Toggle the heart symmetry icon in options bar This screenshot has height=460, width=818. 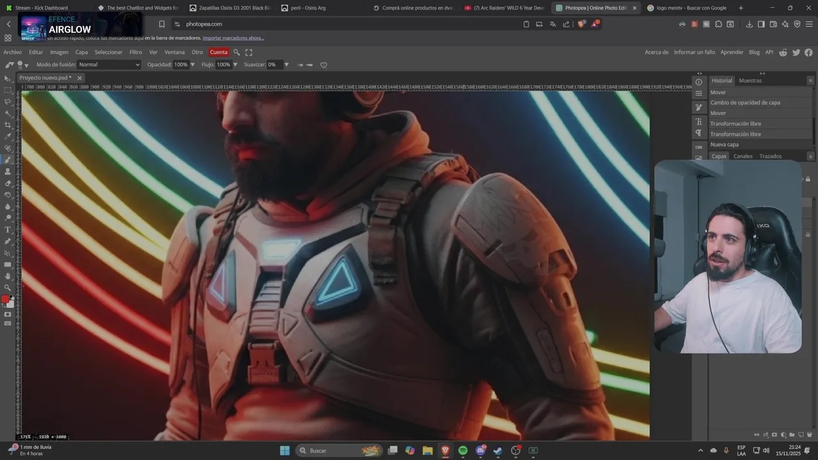click(323, 65)
